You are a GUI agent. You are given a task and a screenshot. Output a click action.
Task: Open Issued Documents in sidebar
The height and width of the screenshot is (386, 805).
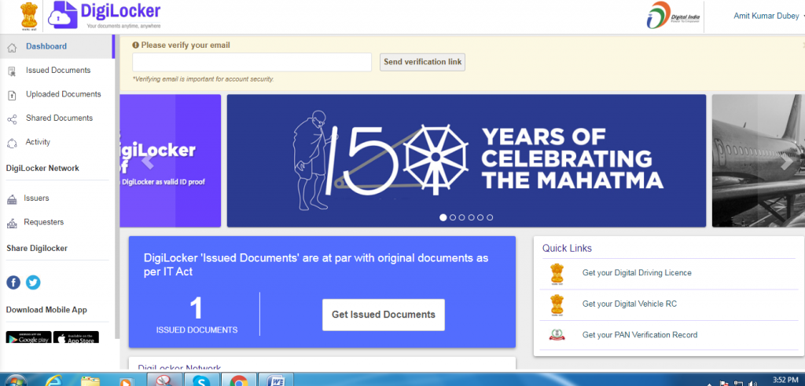tap(58, 71)
